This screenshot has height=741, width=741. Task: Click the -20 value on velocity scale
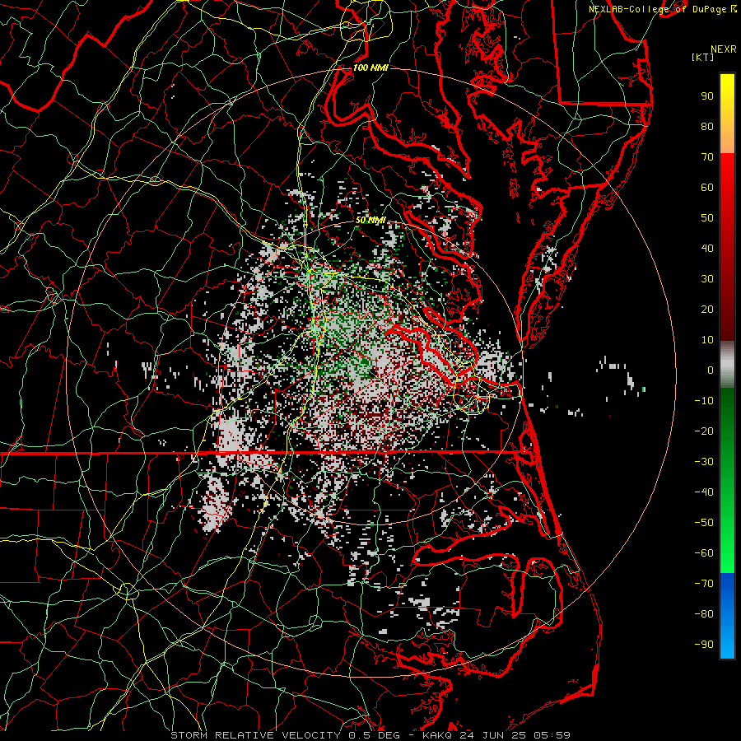704,431
